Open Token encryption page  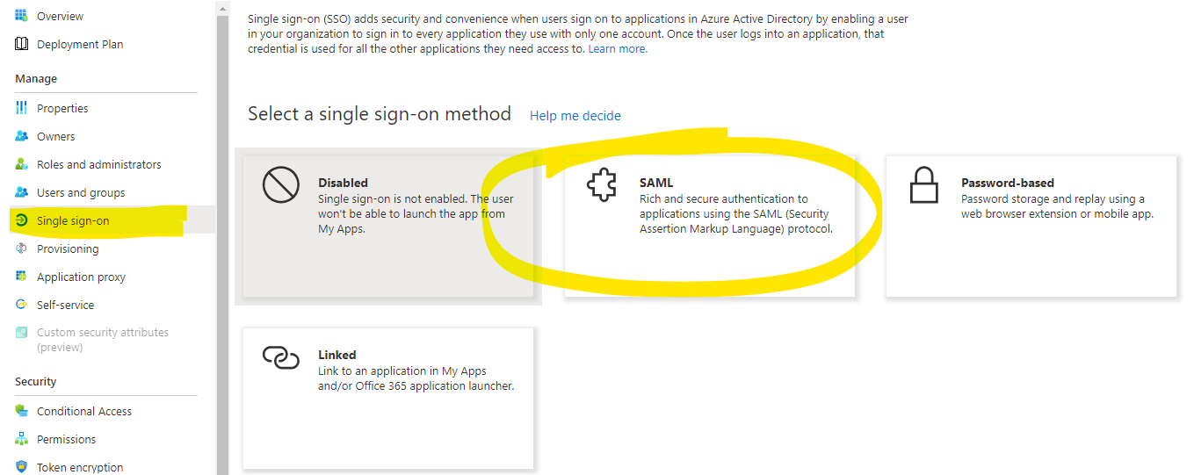point(80,467)
